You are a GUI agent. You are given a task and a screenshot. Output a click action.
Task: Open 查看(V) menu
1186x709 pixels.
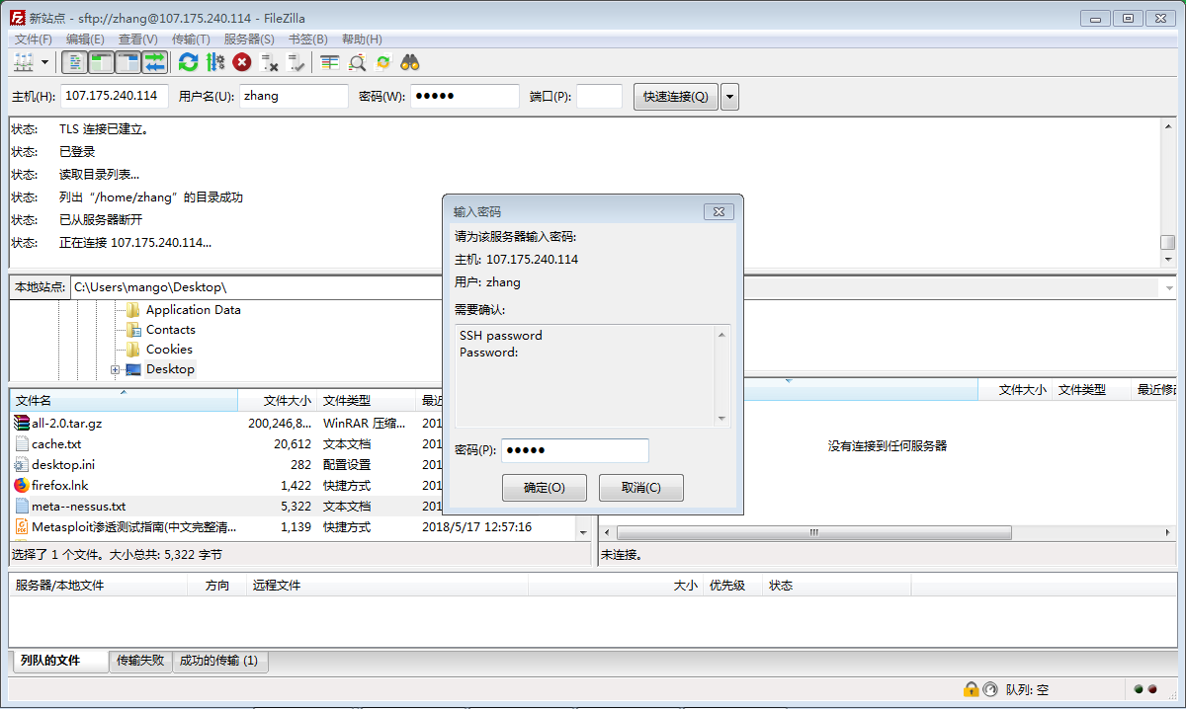[x=138, y=39]
